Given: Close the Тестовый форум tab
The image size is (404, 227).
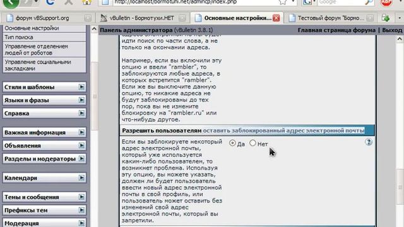Looking at the screenshot, I should tap(370, 18).
